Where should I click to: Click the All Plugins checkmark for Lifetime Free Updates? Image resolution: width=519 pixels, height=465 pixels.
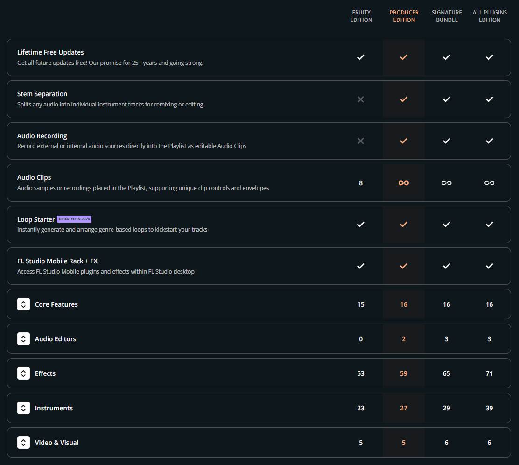pyautogui.click(x=489, y=57)
